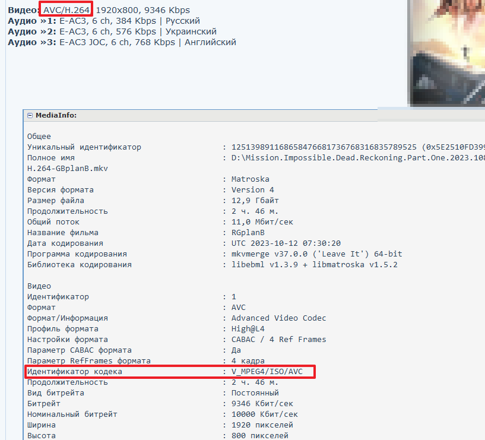
Task: Click the MediaInfo spoiler header label
Action: 56,115
